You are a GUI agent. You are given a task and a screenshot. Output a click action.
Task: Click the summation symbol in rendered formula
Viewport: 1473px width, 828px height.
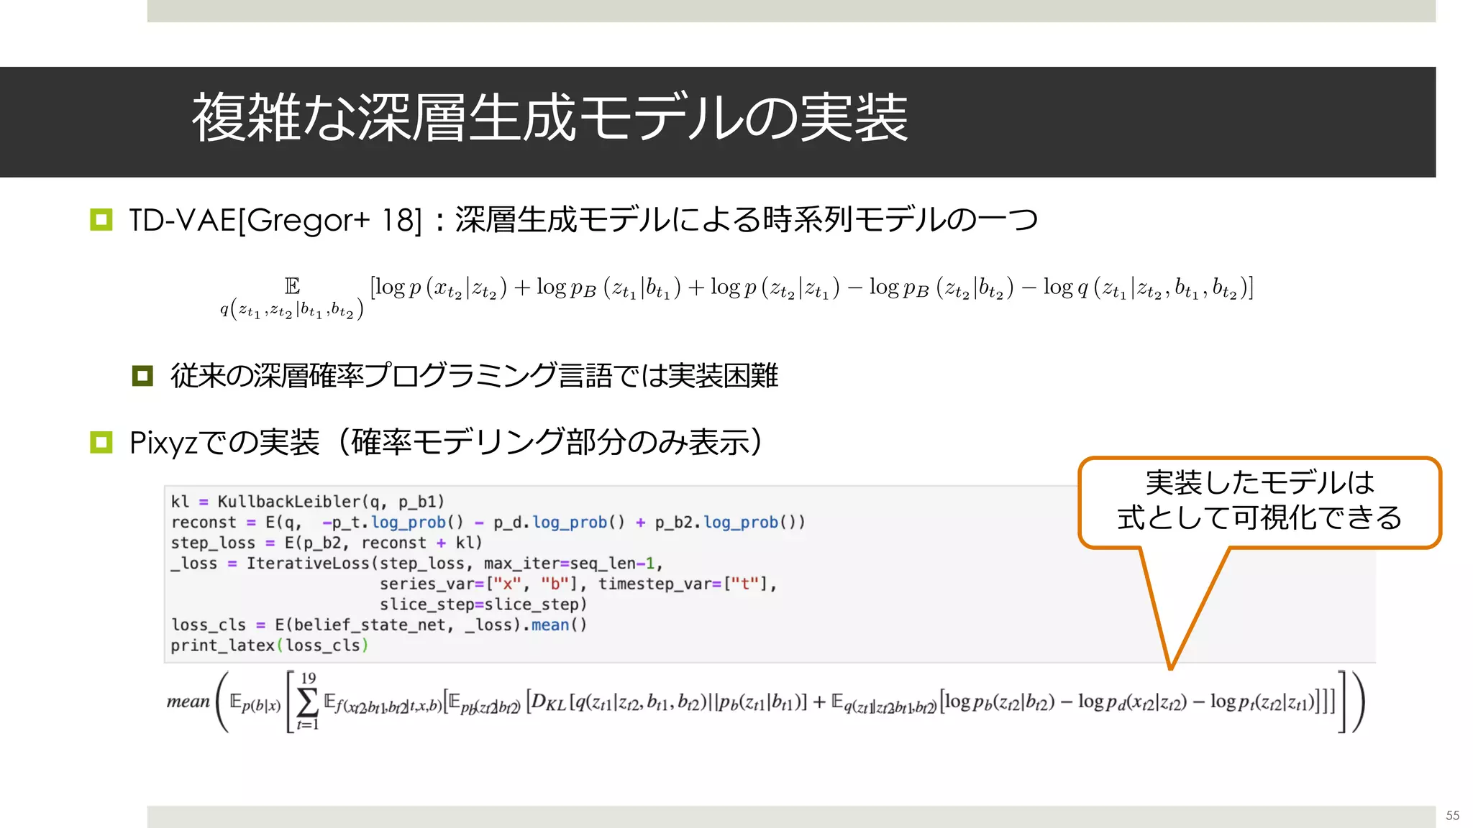[307, 701]
